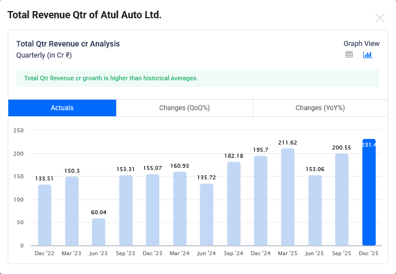Select the Mar '24 bar
The height and width of the screenshot is (274, 396).
(x=180, y=209)
